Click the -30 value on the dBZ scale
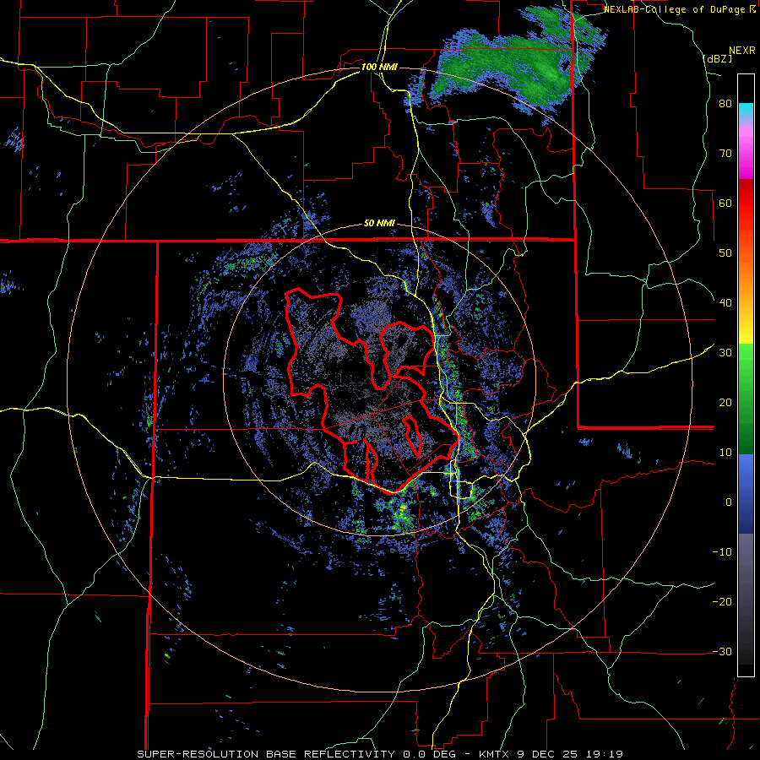The image size is (760, 760). pos(722,651)
